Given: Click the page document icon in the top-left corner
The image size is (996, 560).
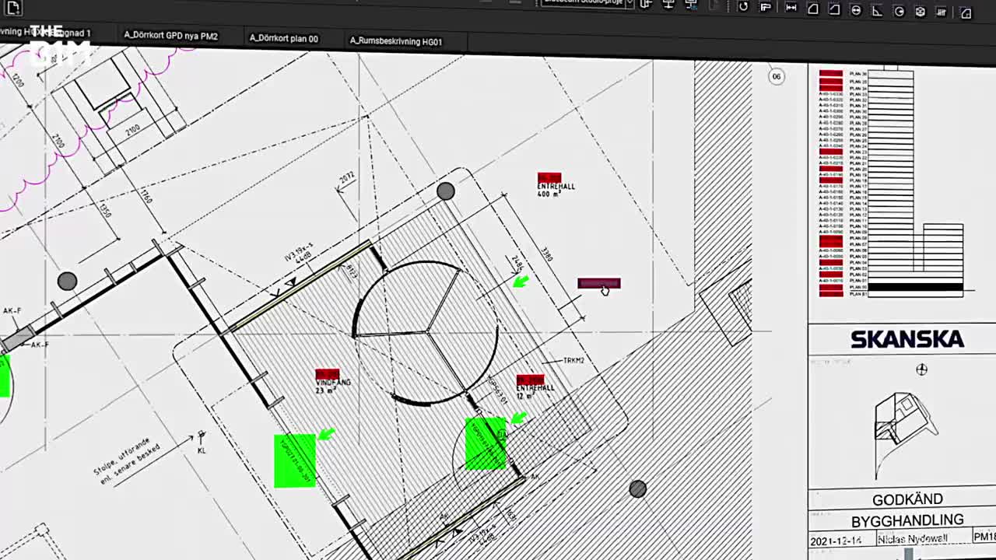Looking at the screenshot, I should click(13, 8).
